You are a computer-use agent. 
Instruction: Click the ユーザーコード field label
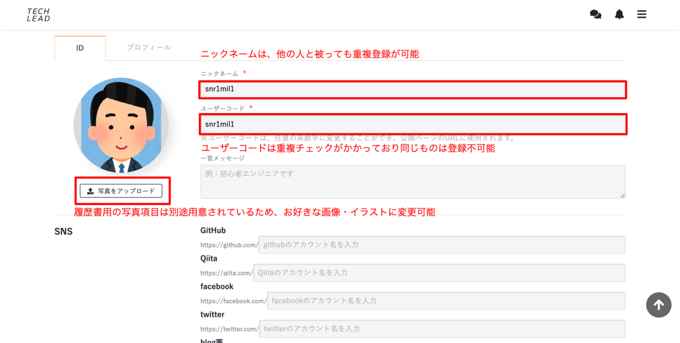[223, 108]
